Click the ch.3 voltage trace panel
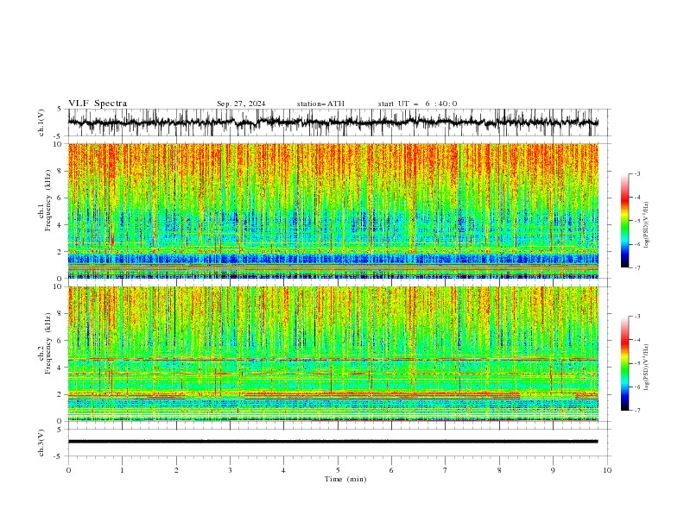Image resolution: width=684 pixels, height=528 pixels. pyautogui.click(x=339, y=443)
